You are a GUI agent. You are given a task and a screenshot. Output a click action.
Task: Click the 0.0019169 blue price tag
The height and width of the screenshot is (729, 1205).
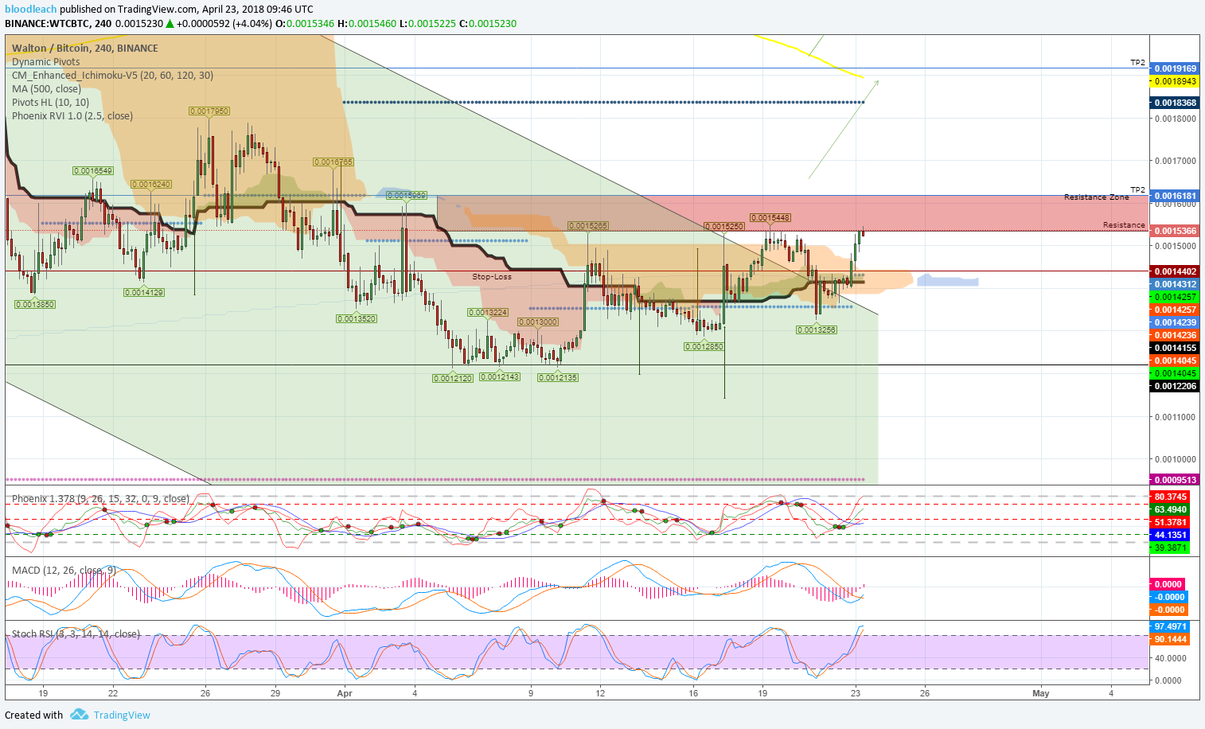(x=1175, y=68)
